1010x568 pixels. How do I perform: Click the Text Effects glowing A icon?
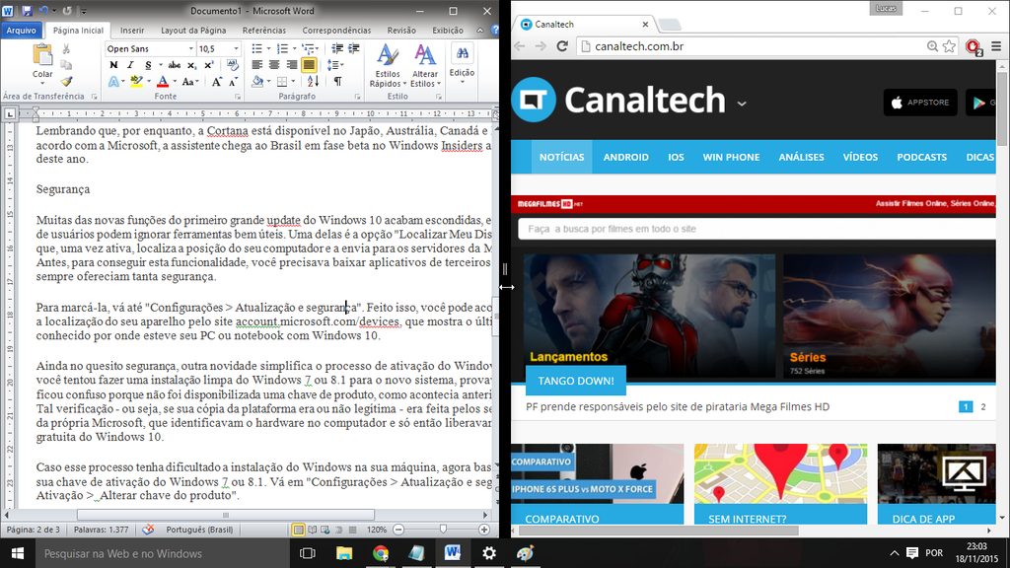point(113,82)
